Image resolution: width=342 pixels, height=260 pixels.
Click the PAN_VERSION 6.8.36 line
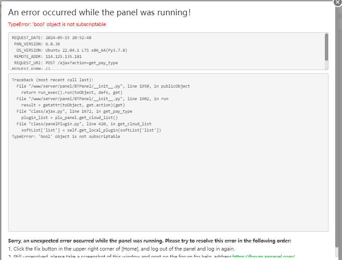point(40,44)
